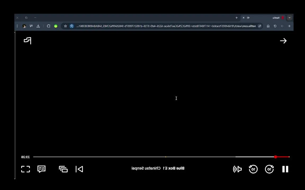Click the netflix.com/watch URL address field
305x190 pixels.
166,26
